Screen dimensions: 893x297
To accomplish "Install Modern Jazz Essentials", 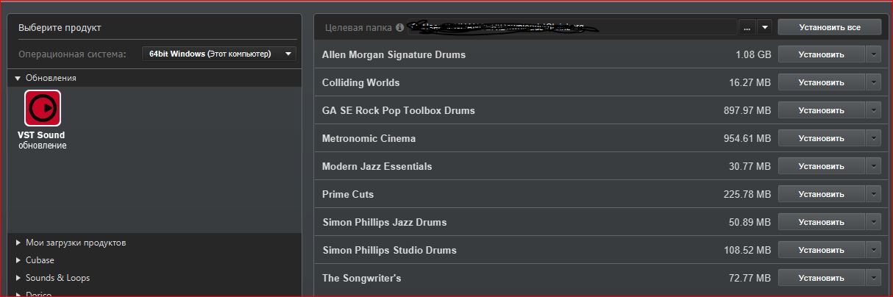I will pyautogui.click(x=822, y=166).
